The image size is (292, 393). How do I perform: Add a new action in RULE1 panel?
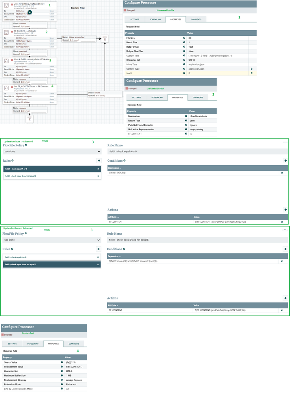[x=285, y=210]
